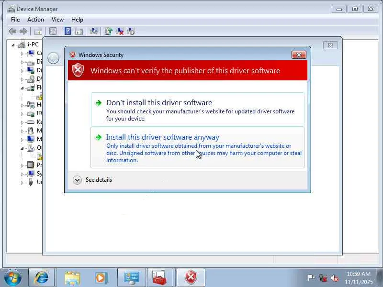
Task: Switch to Control Panel taskbar button
Action: coord(132,277)
